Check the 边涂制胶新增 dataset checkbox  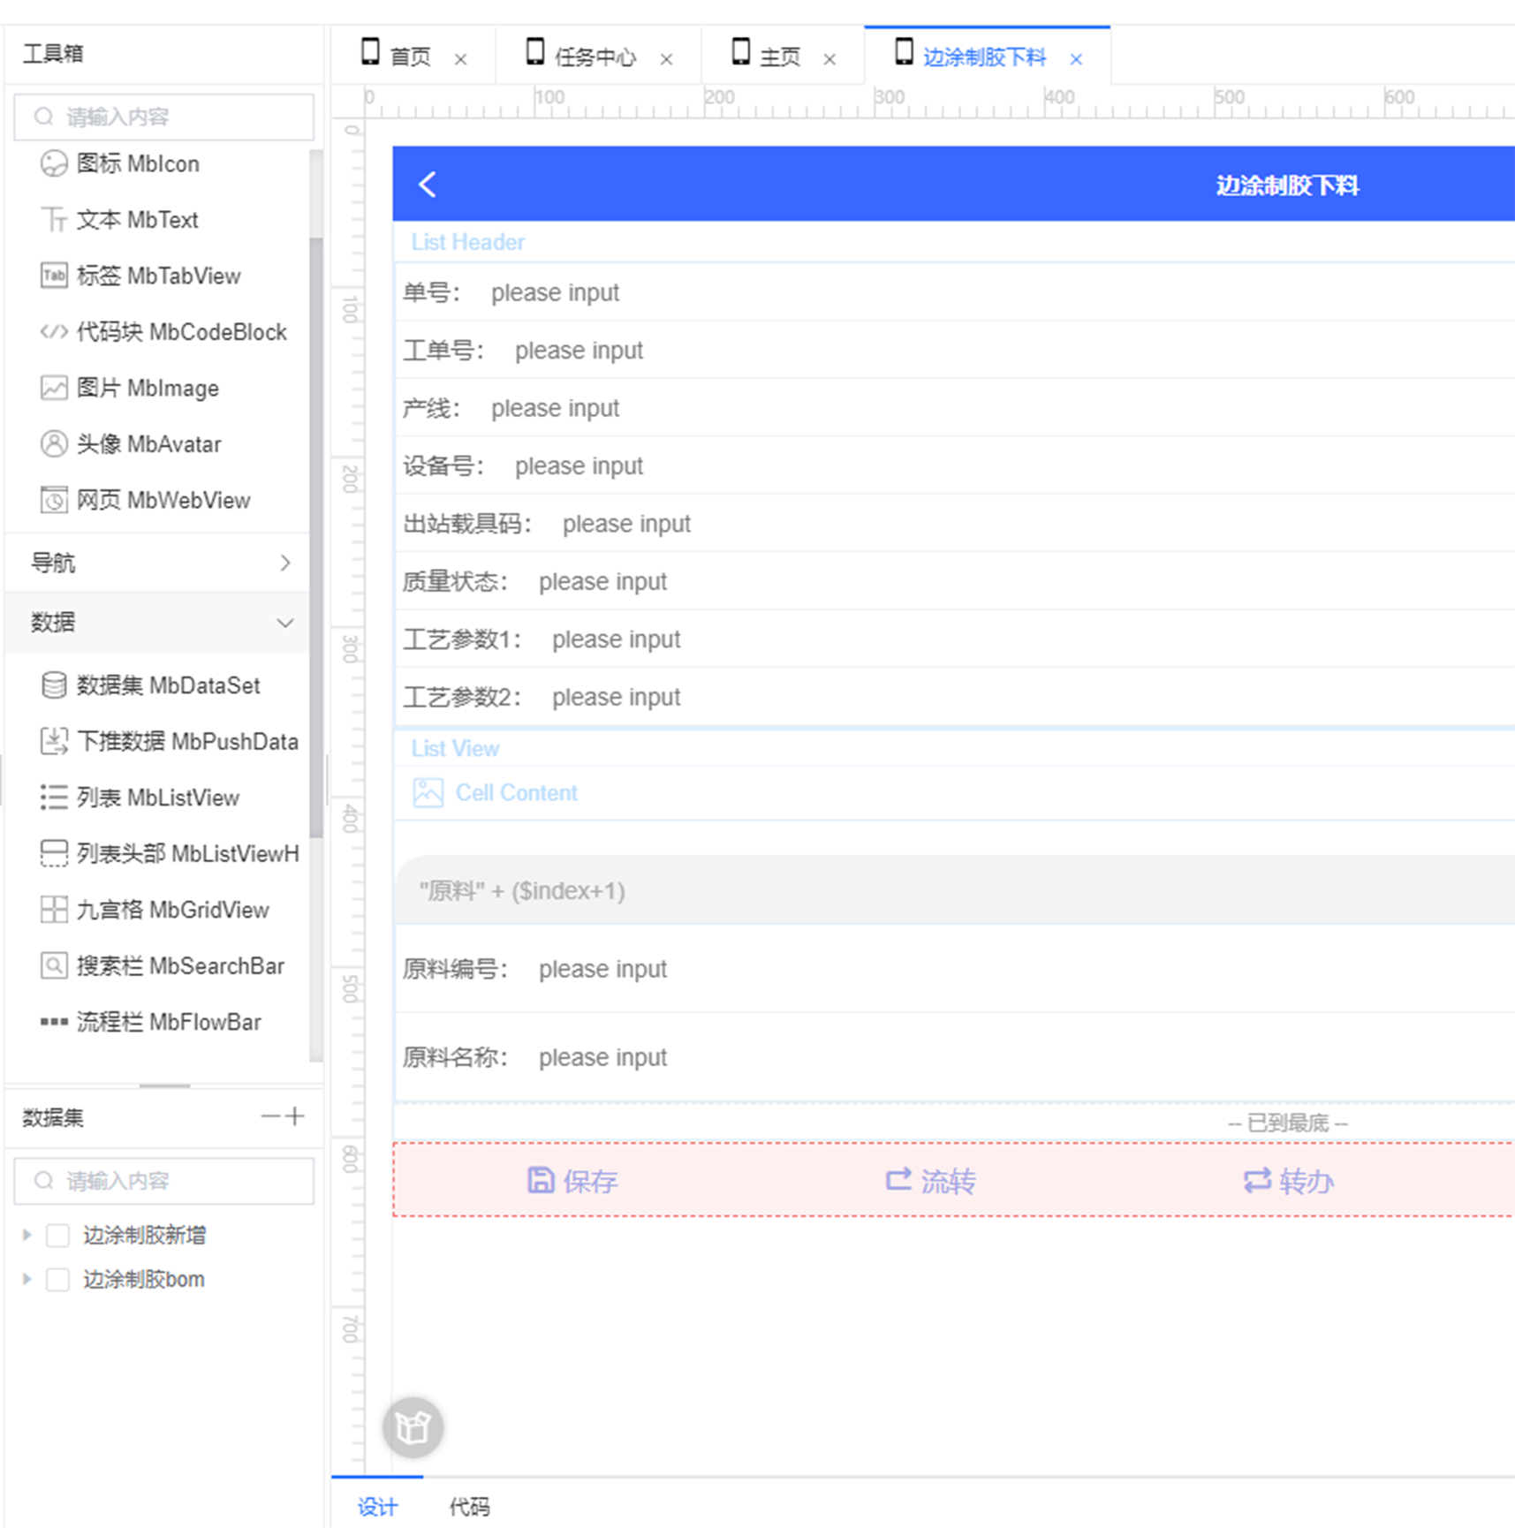click(58, 1235)
